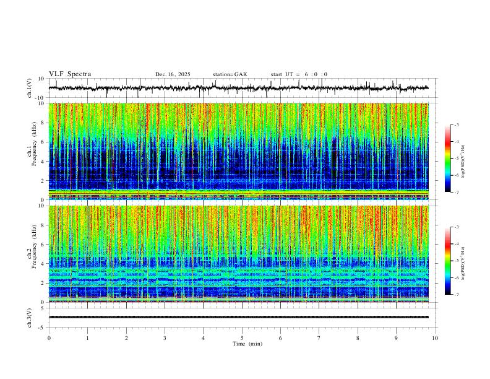The width and height of the screenshot is (490, 379).
Task: Select the 'ch.3(V)' axis label
Action: click(30, 318)
